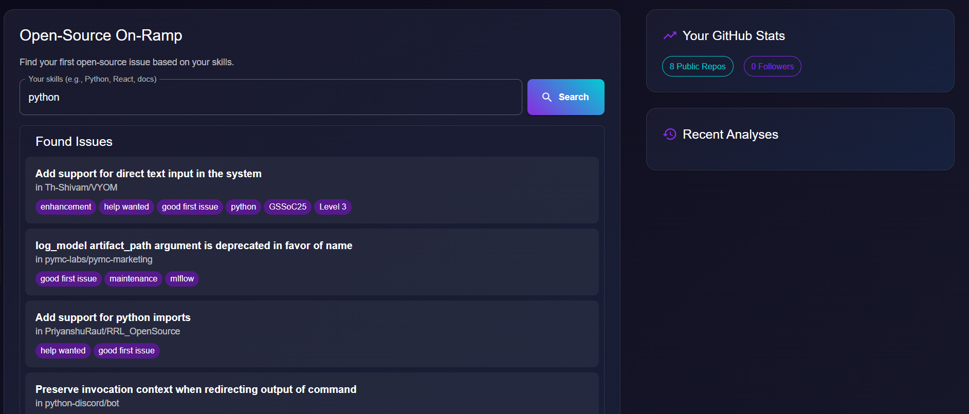Click the magnifier icon in Search button
The height and width of the screenshot is (414, 969).
coord(547,97)
